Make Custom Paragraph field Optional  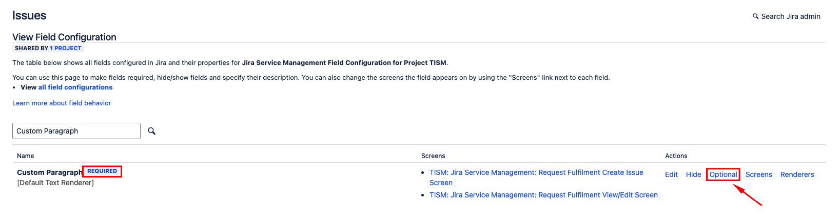(x=723, y=174)
